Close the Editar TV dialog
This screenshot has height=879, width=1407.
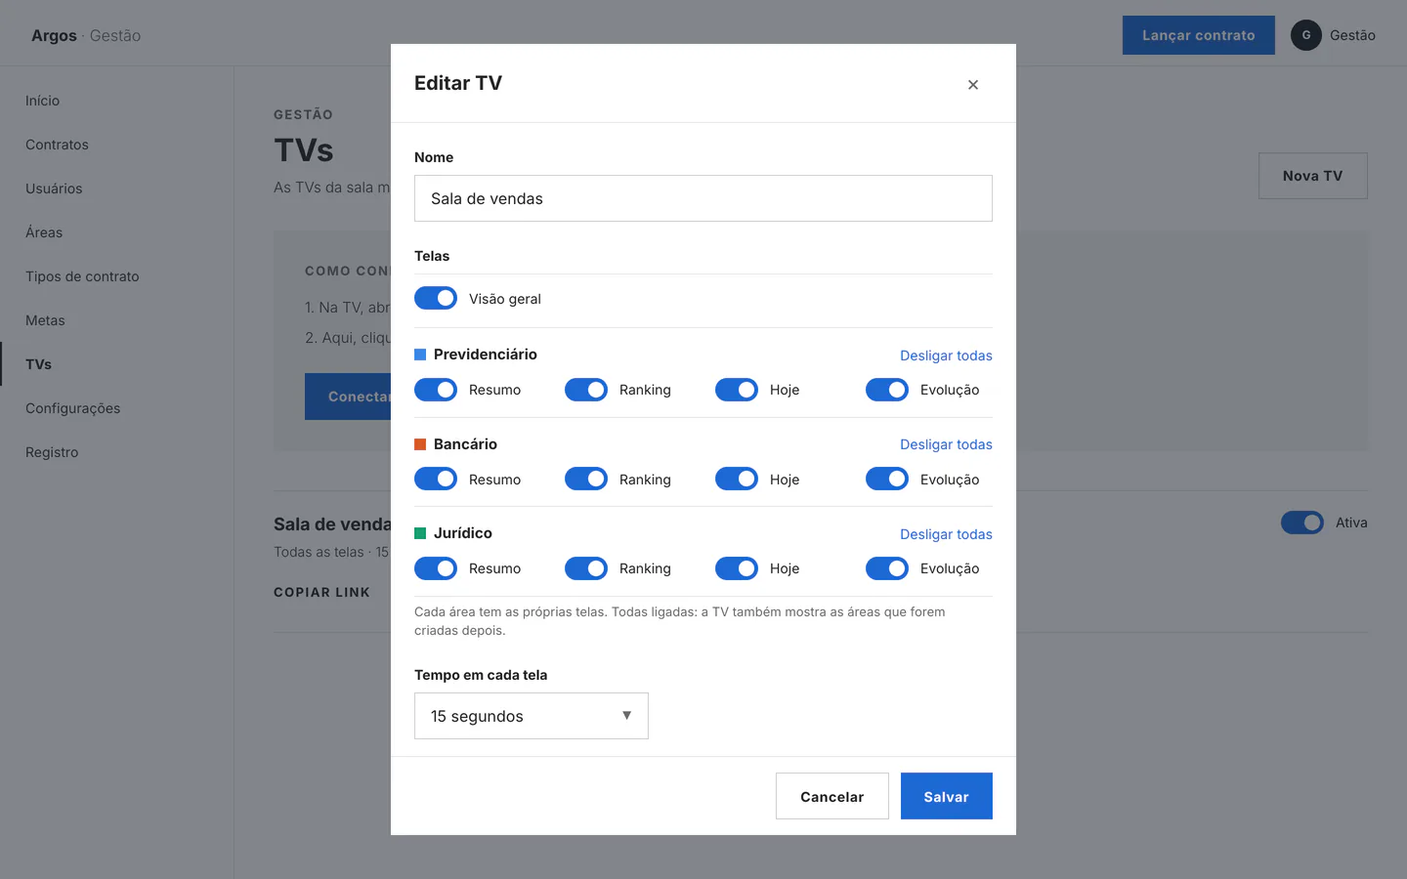coord(973,85)
